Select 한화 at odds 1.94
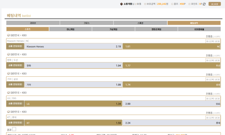 [x=73, y=65]
